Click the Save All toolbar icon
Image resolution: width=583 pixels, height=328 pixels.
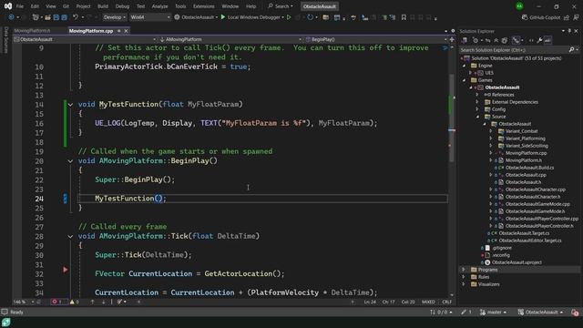pyautogui.click(x=65, y=17)
